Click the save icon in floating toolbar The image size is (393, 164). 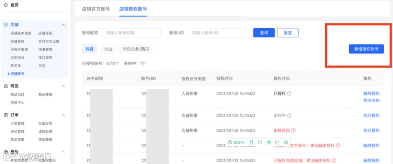pyautogui.click(x=269, y=142)
